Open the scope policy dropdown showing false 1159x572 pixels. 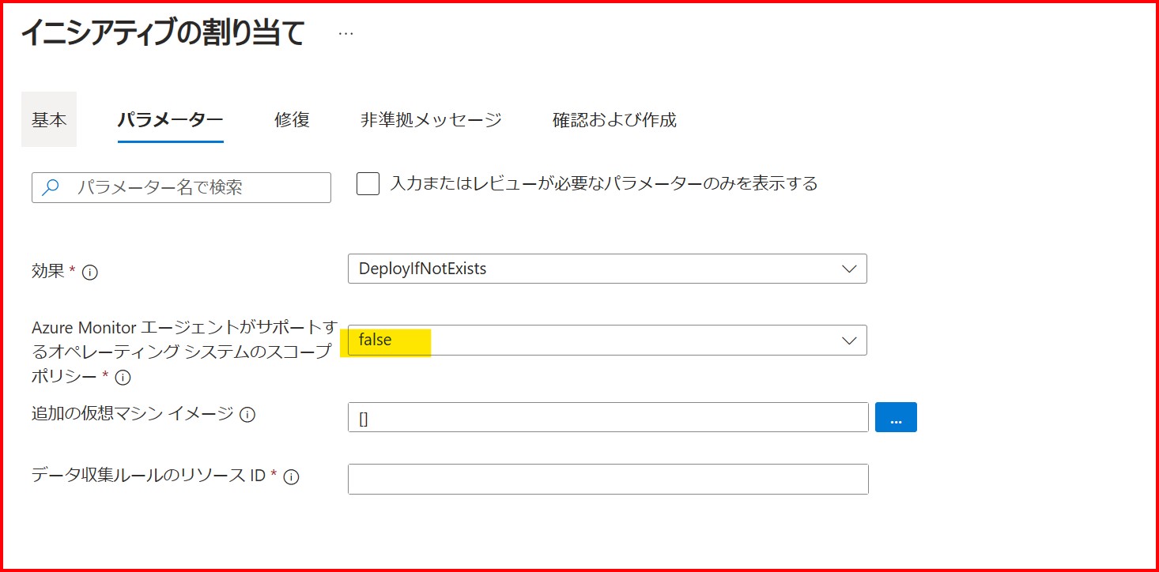point(607,340)
